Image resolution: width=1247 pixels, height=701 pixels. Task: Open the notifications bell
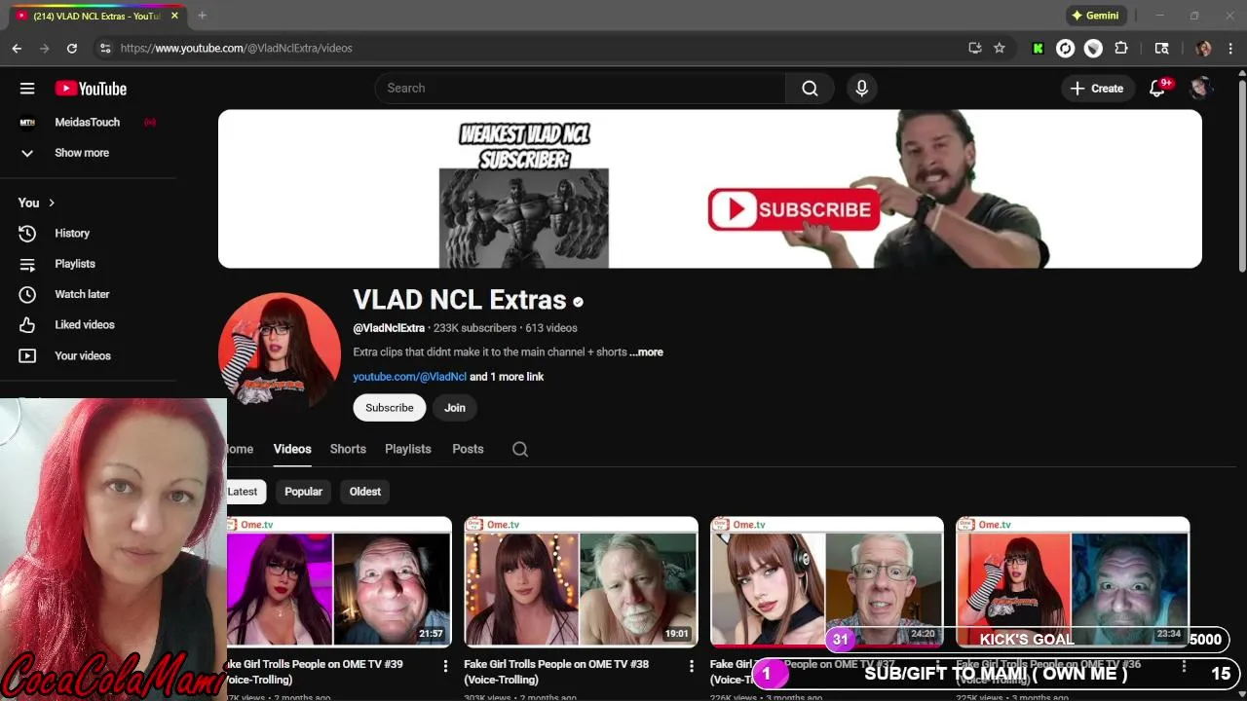point(1157,89)
